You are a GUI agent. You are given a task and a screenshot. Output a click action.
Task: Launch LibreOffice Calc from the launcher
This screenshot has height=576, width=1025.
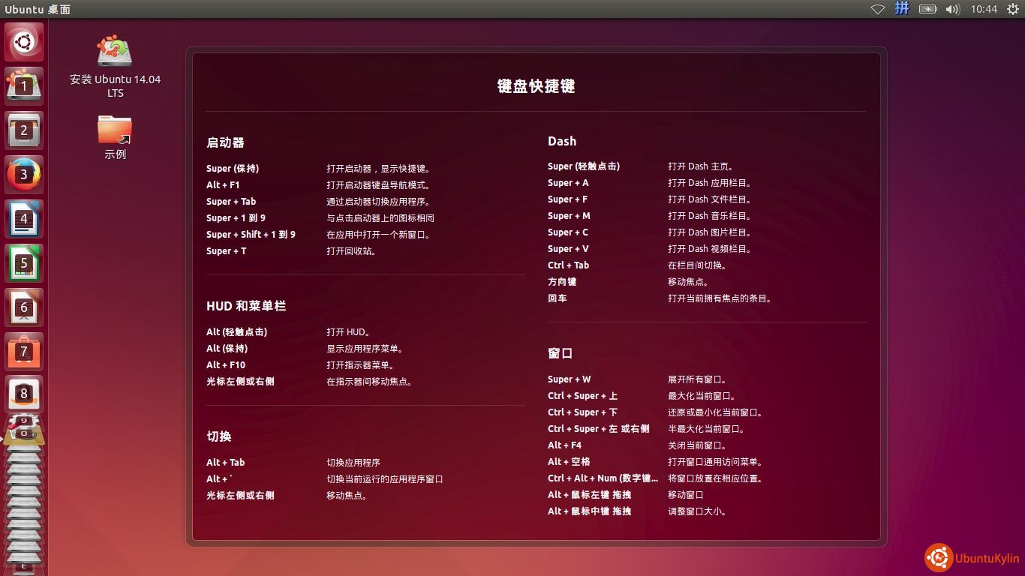[24, 263]
